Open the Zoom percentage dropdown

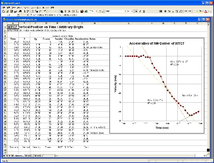click(96, 11)
